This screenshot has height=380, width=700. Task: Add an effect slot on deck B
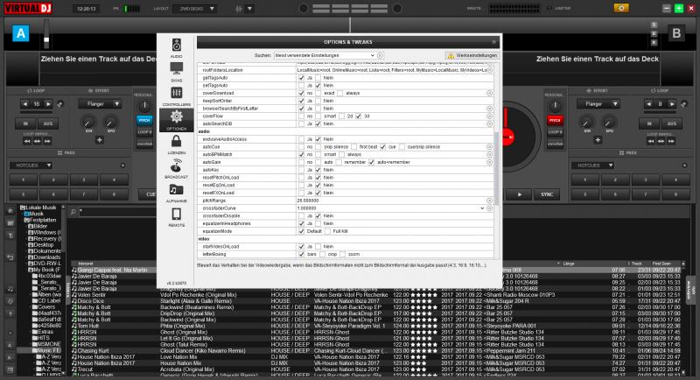598,140
